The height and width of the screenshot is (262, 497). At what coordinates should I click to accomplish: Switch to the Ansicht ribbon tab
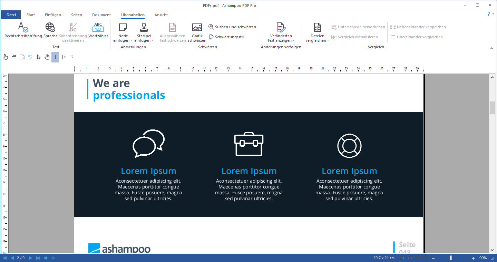161,15
